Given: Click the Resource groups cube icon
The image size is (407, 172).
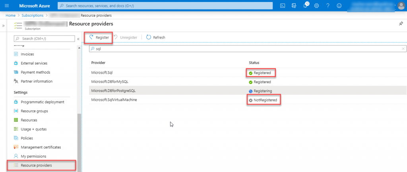Looking at the screenshot, I should coord(16,111).
